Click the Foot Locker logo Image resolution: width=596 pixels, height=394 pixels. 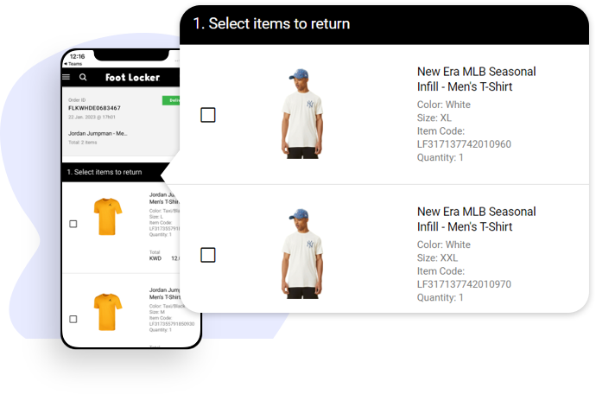(132, 78)
